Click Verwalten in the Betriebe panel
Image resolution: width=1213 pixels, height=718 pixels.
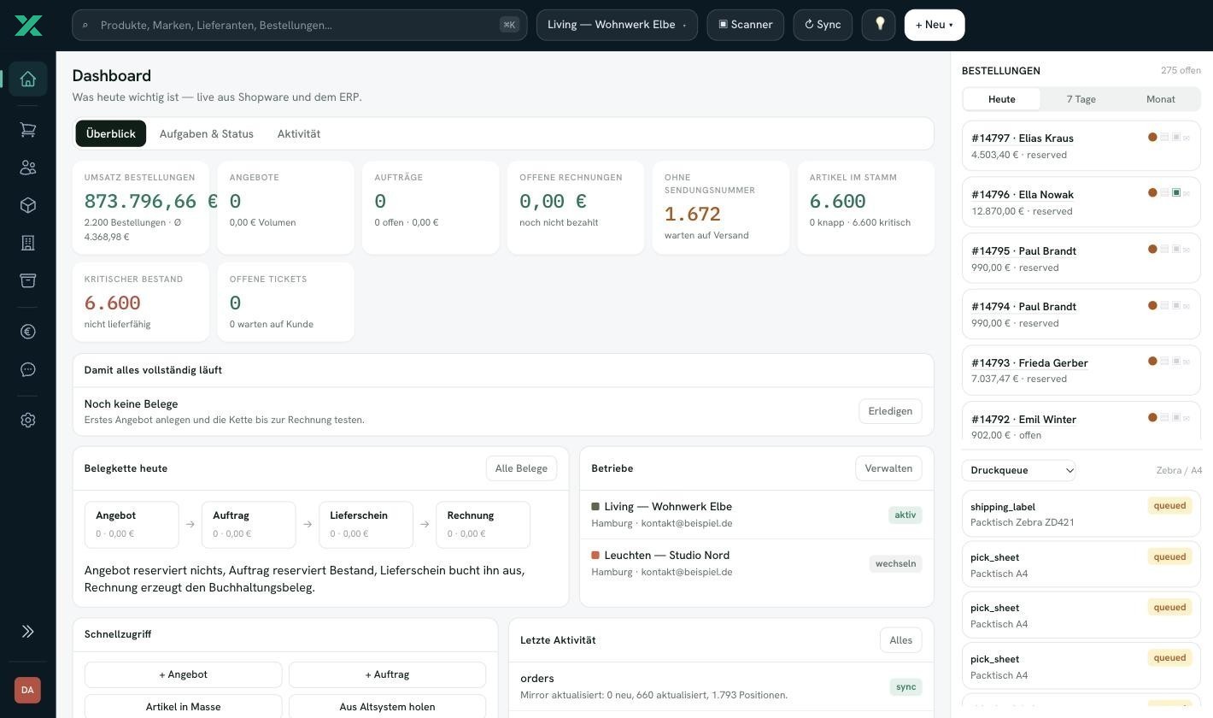[x=888, y=468]
